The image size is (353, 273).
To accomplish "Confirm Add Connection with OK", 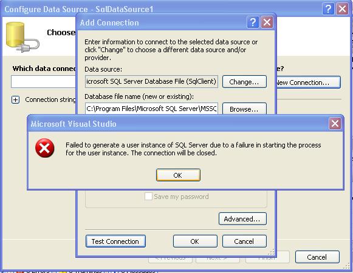I will click(195, 241).
